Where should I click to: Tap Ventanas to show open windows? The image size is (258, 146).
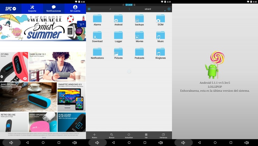tap(163, 136)
